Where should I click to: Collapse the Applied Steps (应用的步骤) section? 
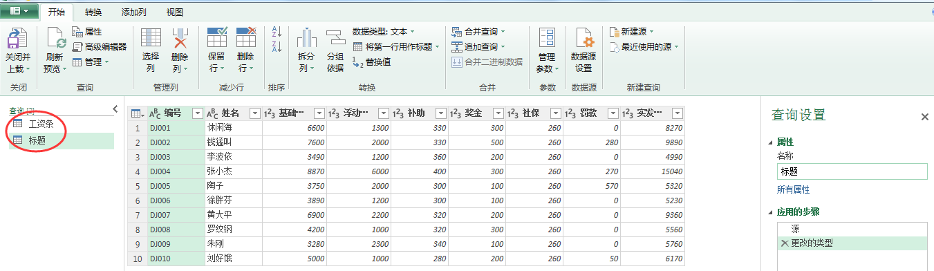click(772, 212)
